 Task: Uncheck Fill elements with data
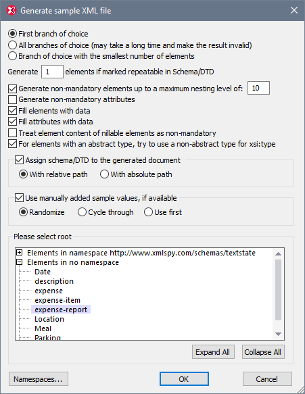pyautogui.click(x=13, y=111)
